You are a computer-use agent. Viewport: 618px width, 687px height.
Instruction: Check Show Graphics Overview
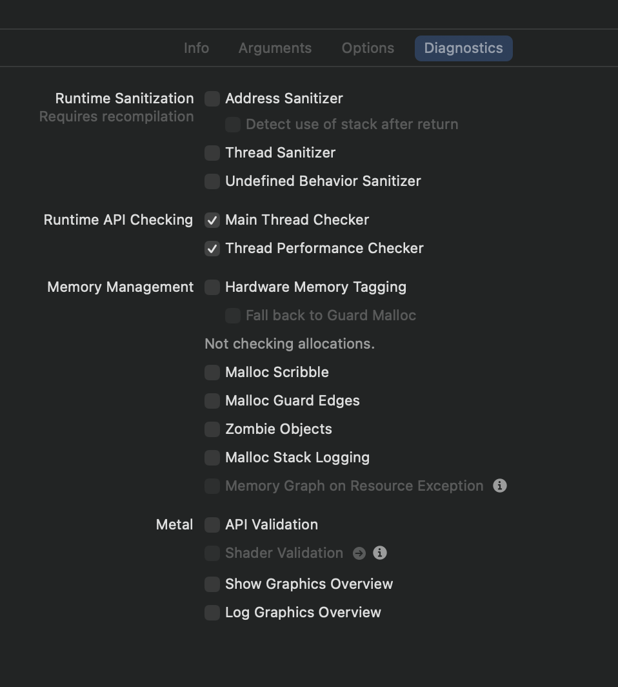(x=212, y=584)
